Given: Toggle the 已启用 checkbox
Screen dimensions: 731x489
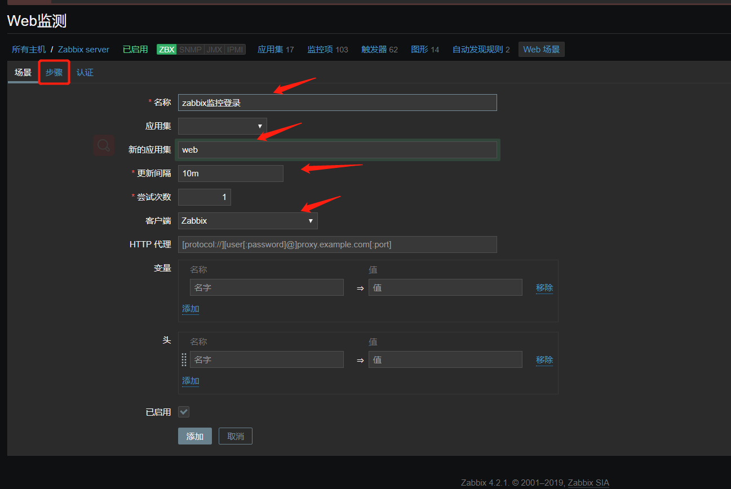Looking at the screenshot, I should pos(184,412).
